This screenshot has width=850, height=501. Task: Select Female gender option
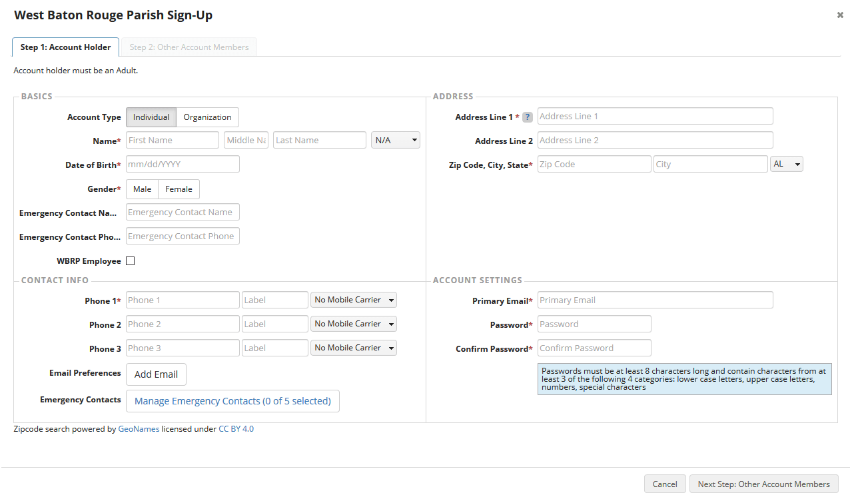(179, 189)
